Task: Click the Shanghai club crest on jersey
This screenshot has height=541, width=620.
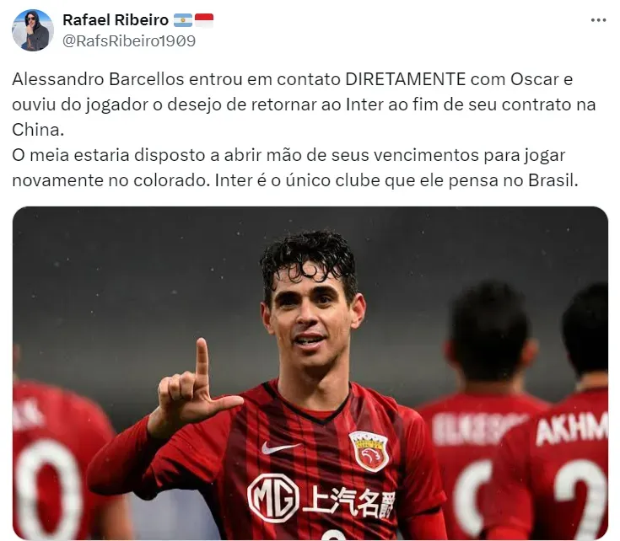Action: [x=369, y=452]
